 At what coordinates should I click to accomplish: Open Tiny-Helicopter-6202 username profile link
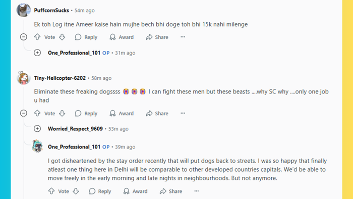[x=60, y=78]
